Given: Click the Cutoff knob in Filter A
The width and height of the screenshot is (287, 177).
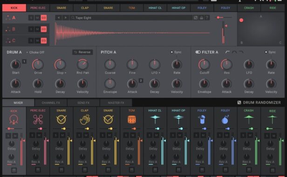Looking at the screenshot, I should coord(204,64).
